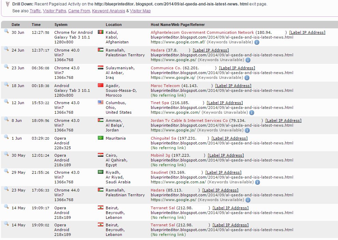Click the Date column header
This screenshot has width=338, height=240.
[x=16, y=25]
